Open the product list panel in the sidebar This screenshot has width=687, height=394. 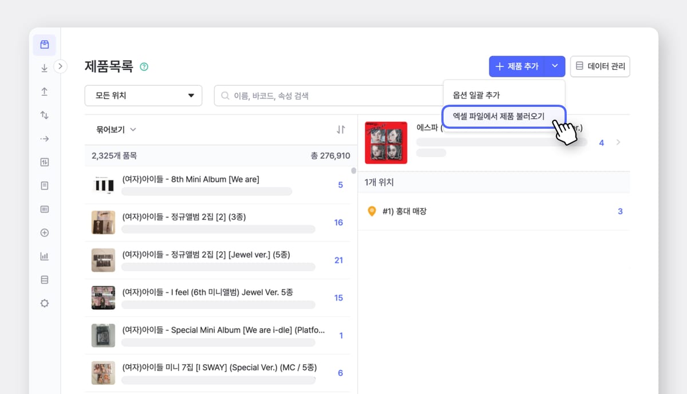44,45
